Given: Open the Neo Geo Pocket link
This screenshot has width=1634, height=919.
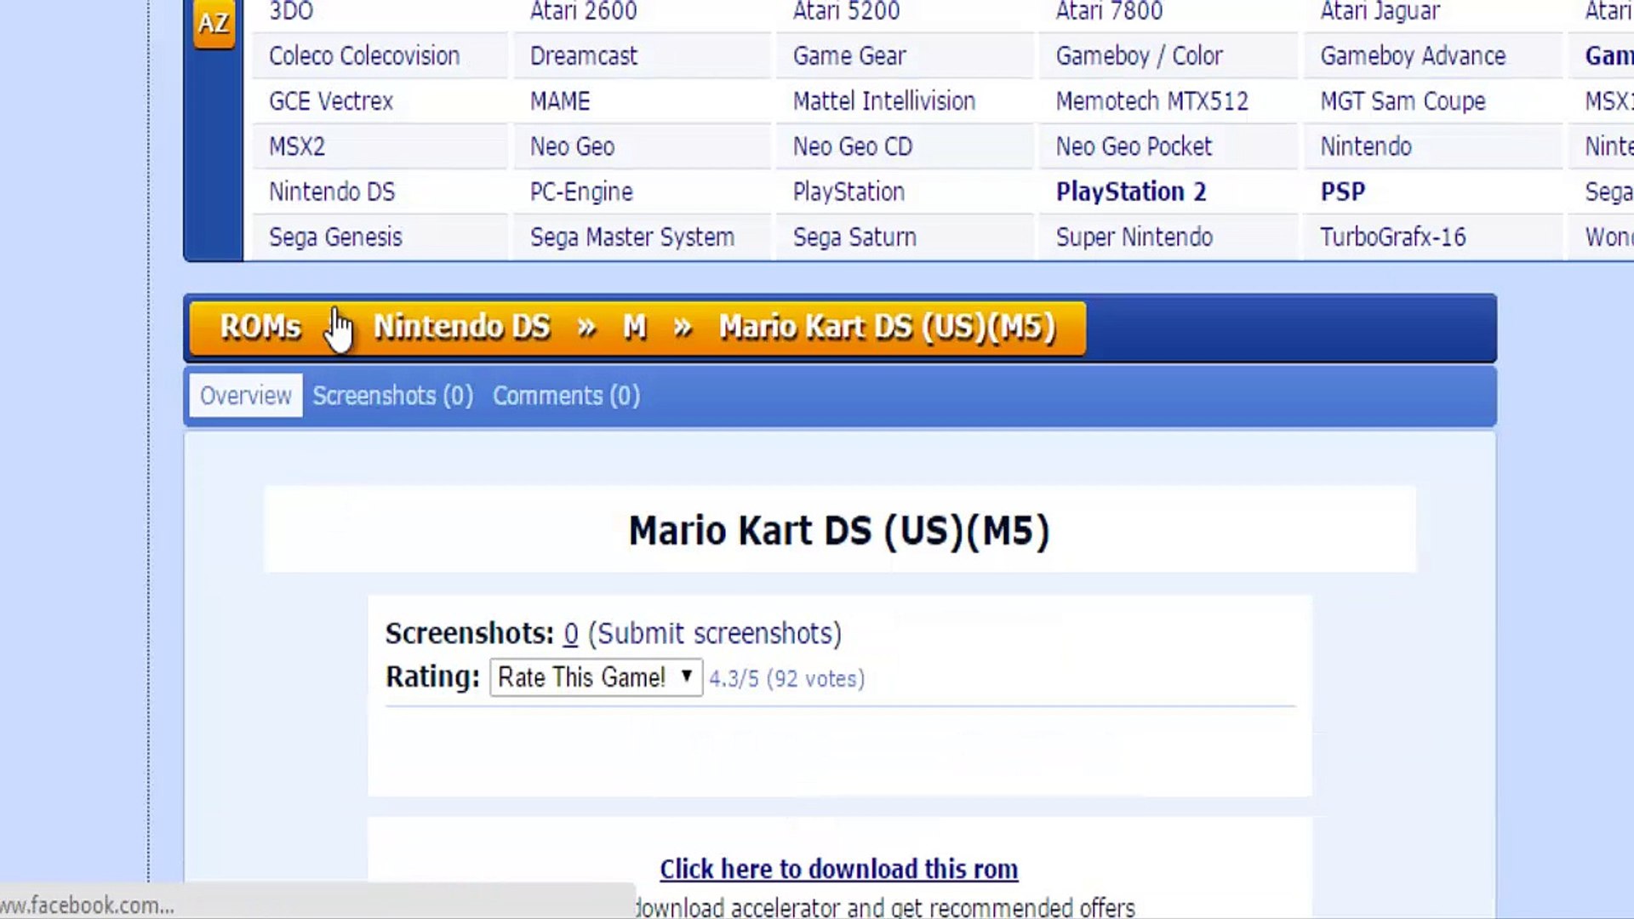Looking at the screenshot, I should tap(1134, 146).
